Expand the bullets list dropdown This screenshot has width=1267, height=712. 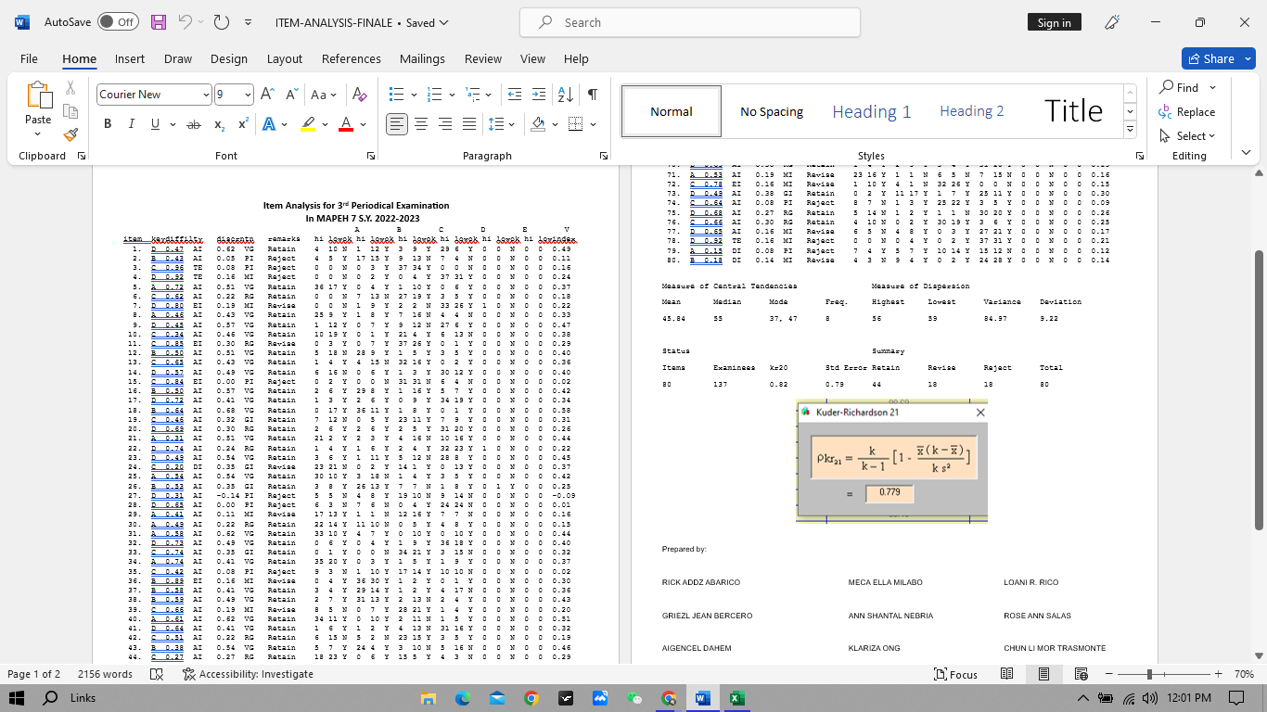click(x=412, y=95)
